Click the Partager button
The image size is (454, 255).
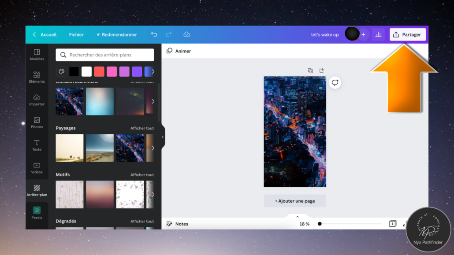(408, 34)
